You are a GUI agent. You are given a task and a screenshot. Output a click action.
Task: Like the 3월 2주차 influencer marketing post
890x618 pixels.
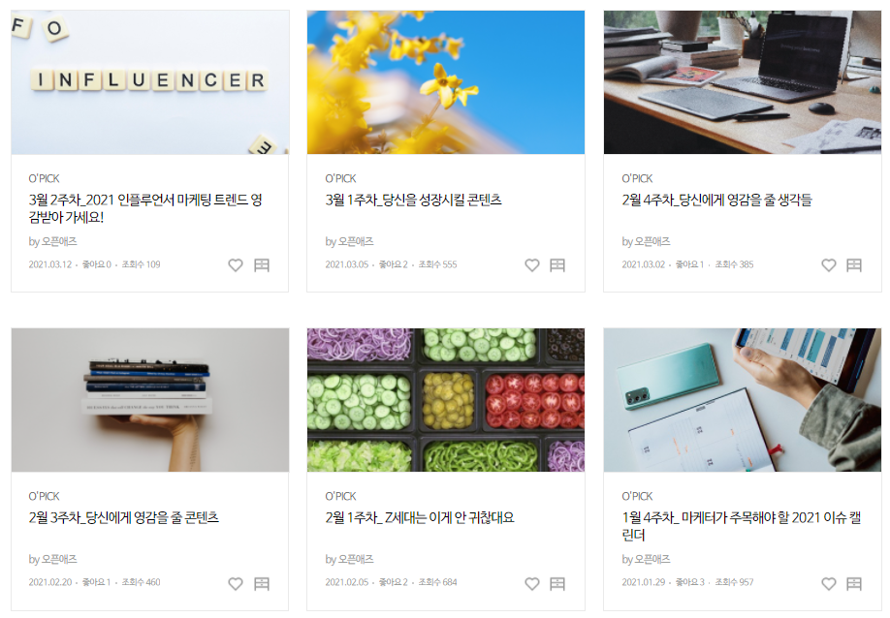pos(236,264)
